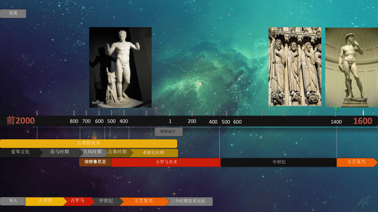The image size is (378, 212).
Task: Select the 800 timeline mark
Action: [74, 121]
